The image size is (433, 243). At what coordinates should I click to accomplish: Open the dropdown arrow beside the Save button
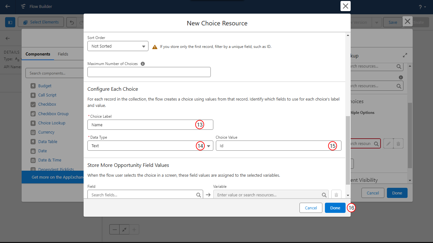click(377, 22)
